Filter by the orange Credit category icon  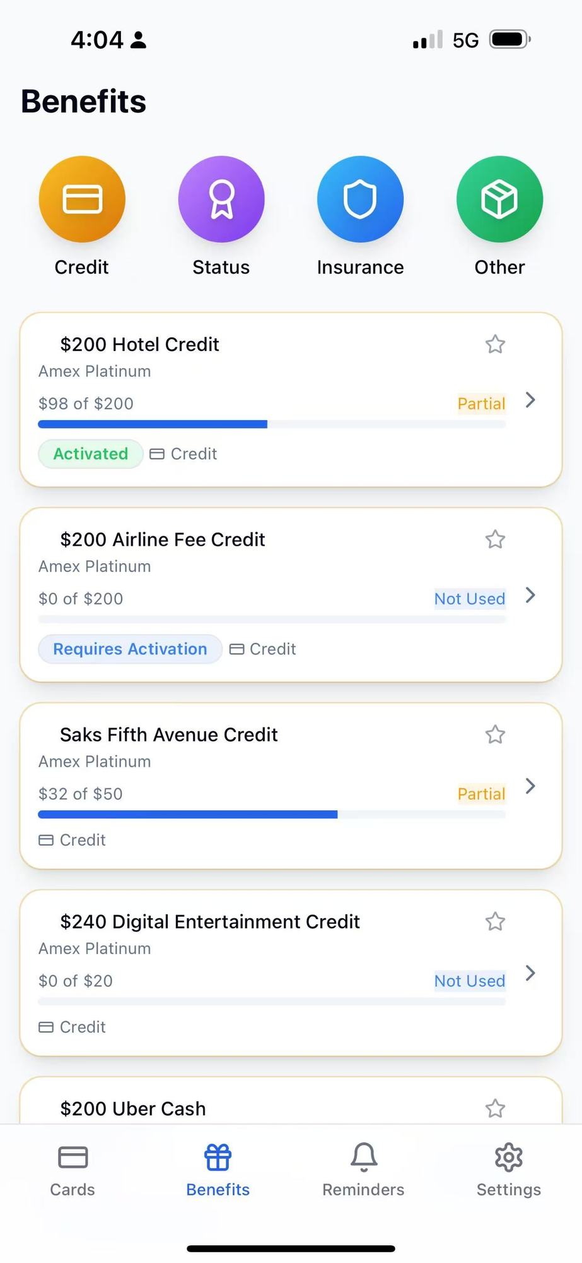click(x=82, y=199)
